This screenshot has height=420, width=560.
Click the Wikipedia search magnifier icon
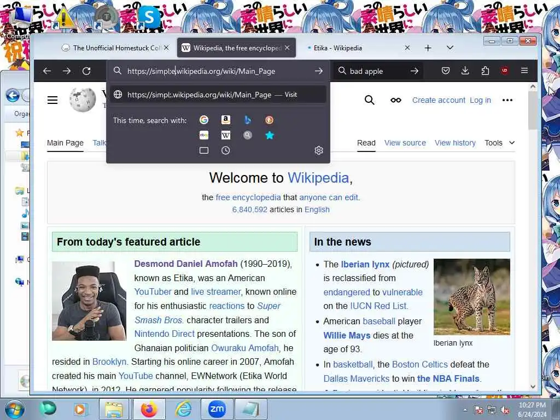pos(370,100)
